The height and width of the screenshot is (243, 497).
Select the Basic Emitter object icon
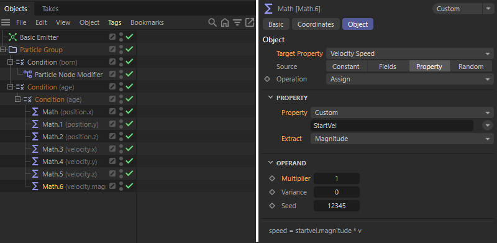pyautogui.click(x=12, y=37)
